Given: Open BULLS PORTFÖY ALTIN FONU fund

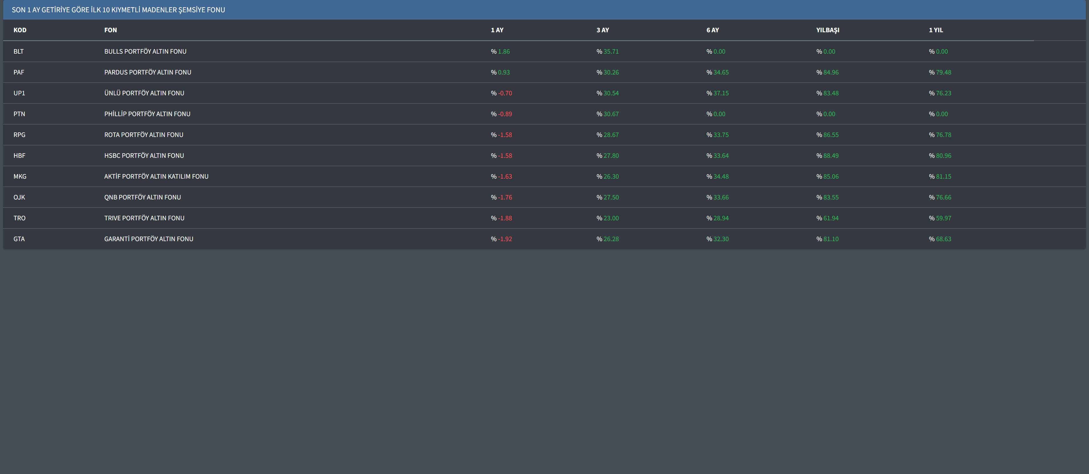Looking at the screenshot, I should tap(145, 52).
